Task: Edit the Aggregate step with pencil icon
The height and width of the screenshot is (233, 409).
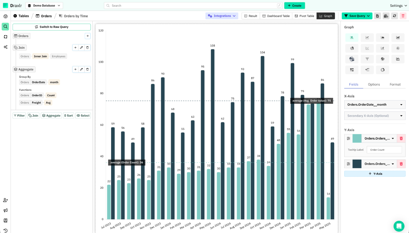Action: tap(81, 69)
